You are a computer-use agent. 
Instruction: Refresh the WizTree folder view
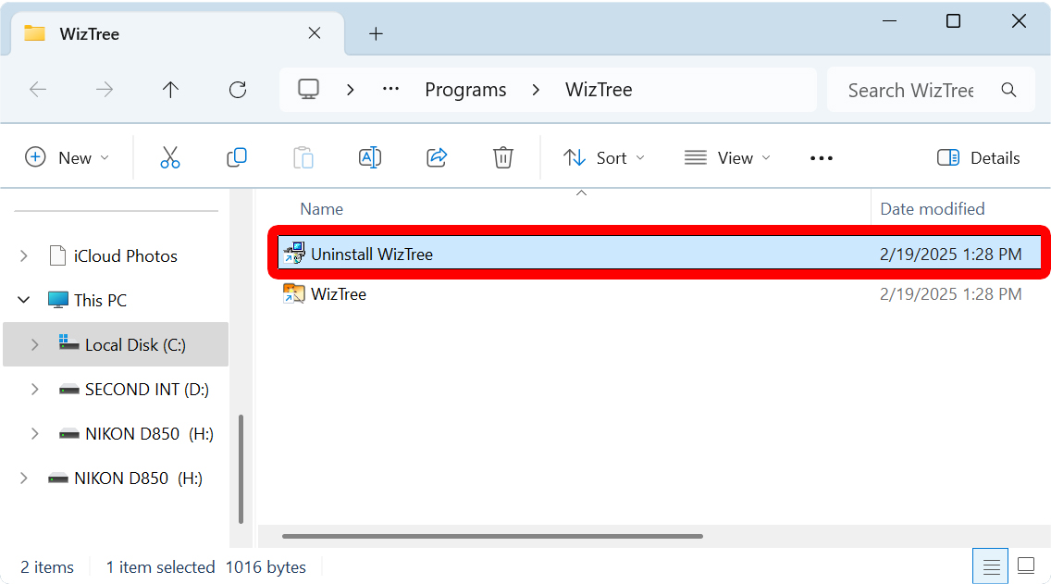[238, 89]
